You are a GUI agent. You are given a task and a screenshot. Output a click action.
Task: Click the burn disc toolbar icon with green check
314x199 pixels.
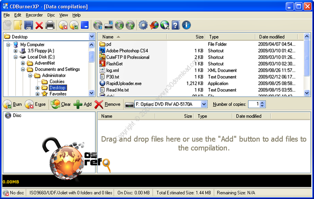click(x=74, y=25)
